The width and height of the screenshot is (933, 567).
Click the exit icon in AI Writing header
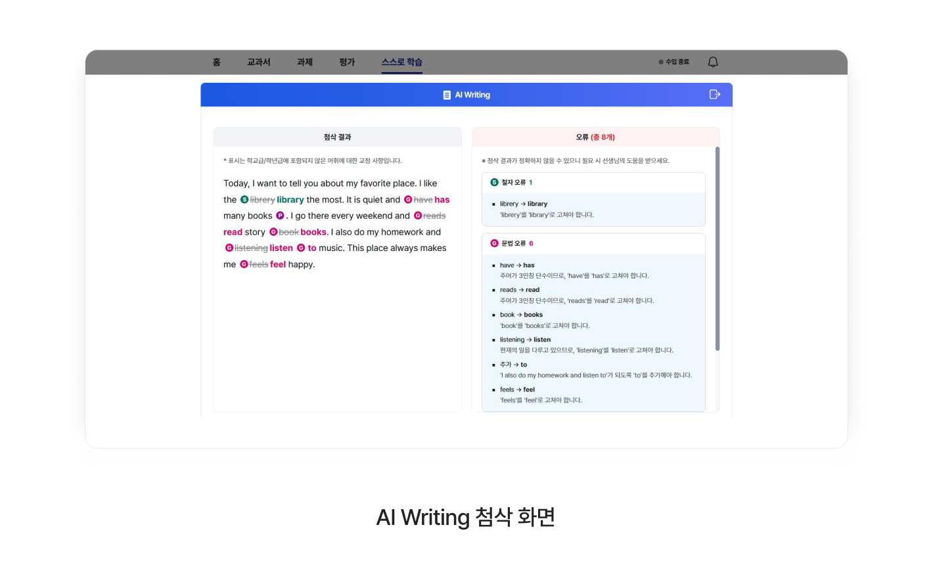tap(715, 95)
